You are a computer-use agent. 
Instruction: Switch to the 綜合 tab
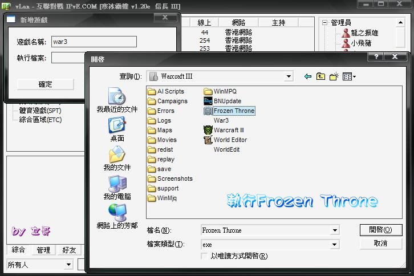point(18,250)
